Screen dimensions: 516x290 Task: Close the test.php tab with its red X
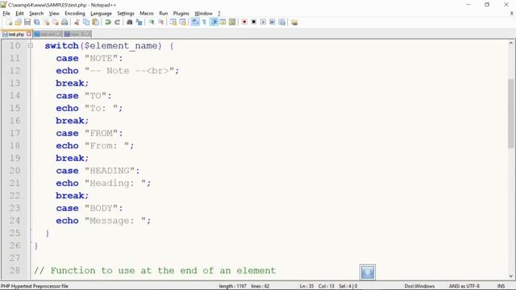tap(29, 34)
